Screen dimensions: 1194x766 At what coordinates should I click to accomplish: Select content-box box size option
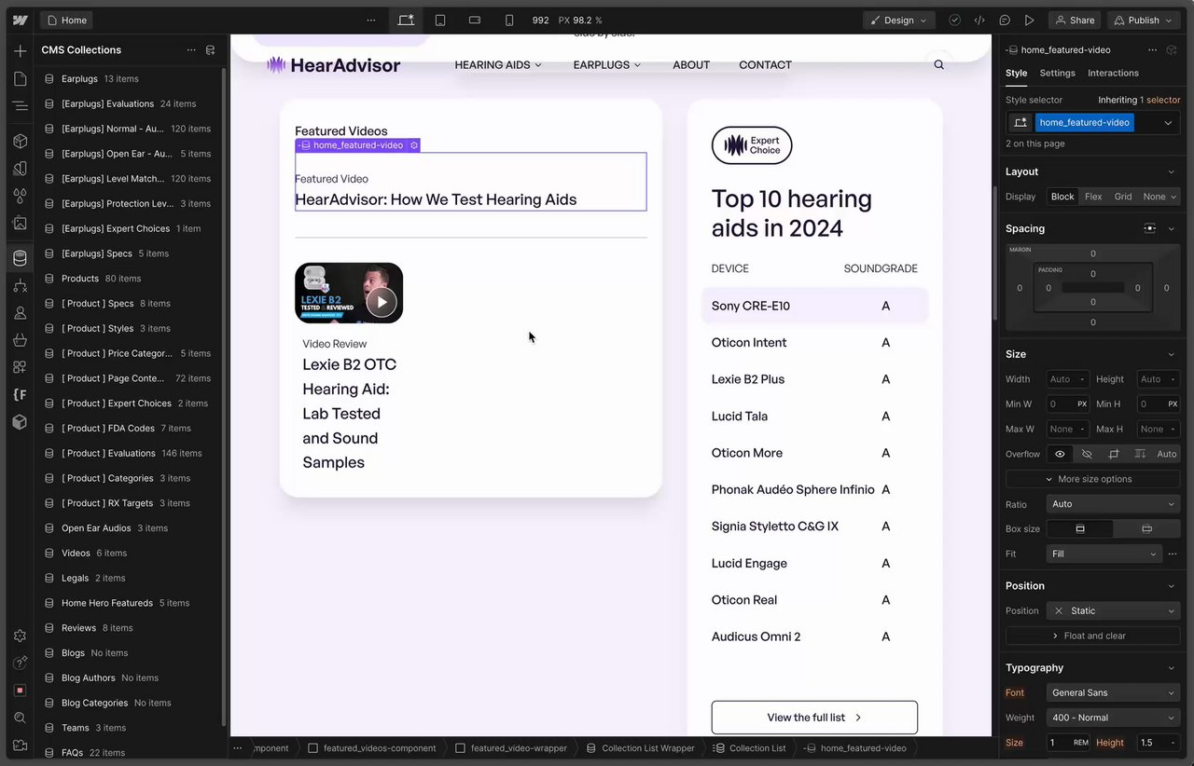pyautogui.click(x=1146, y=528)
